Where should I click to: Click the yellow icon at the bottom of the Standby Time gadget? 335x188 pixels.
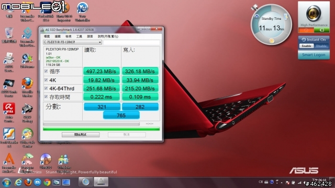coord(272,41)
